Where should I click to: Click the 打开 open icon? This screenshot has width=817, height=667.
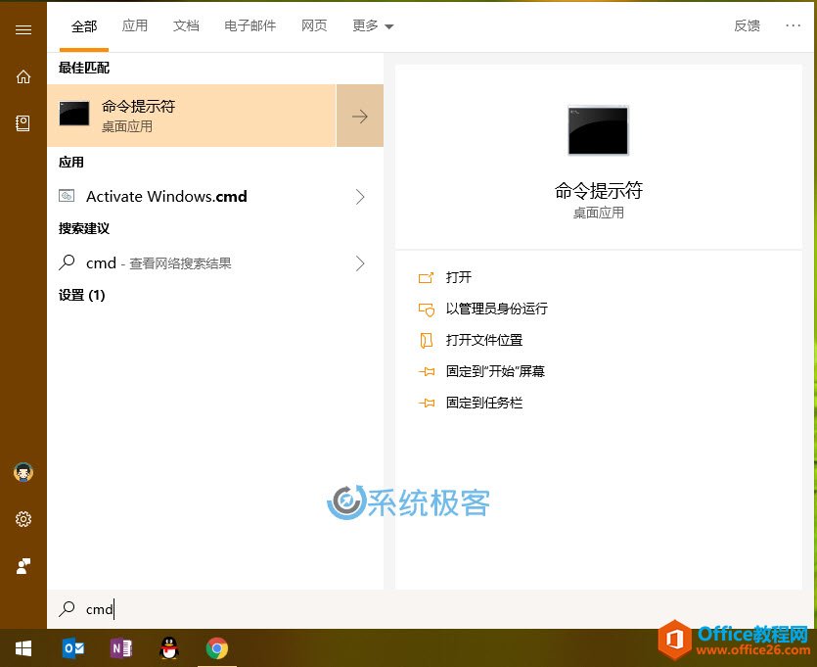[x=426, y=277]
